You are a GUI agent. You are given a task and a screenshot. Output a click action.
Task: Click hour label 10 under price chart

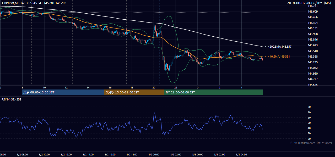pos(44,88)
